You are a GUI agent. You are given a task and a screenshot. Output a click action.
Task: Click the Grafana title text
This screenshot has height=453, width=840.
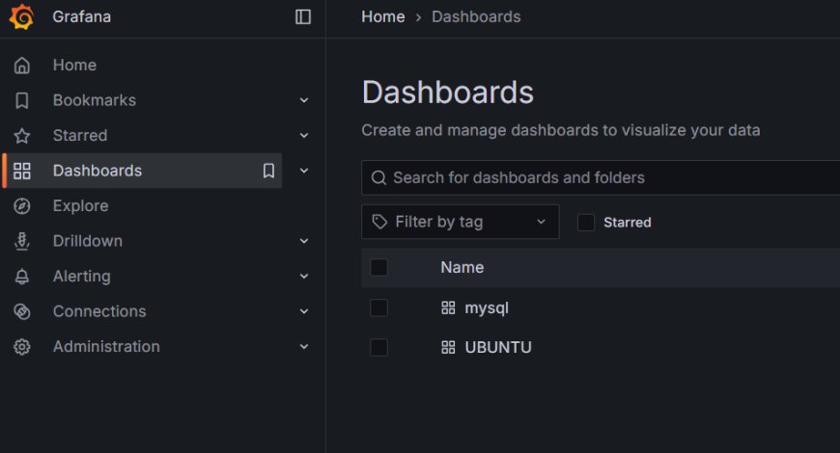pos(81,16)
